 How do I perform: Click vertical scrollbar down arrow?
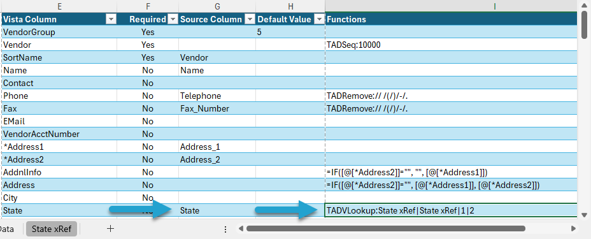tap(585, 215)
